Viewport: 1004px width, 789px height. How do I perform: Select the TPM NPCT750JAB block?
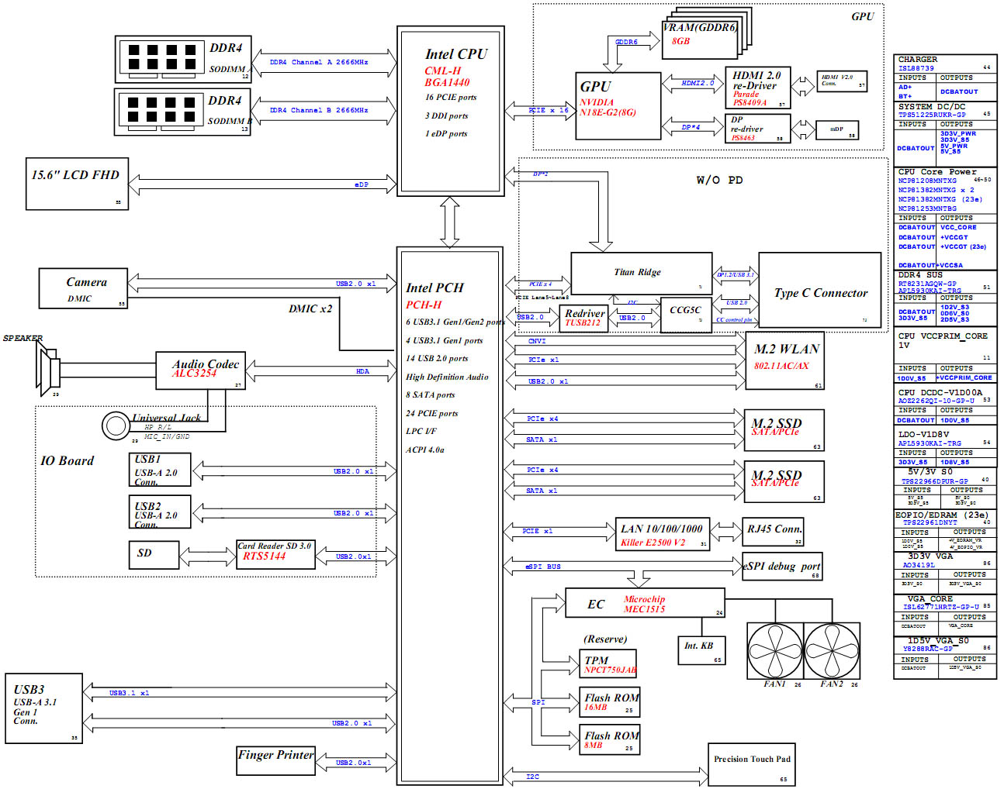coord(609,663)
